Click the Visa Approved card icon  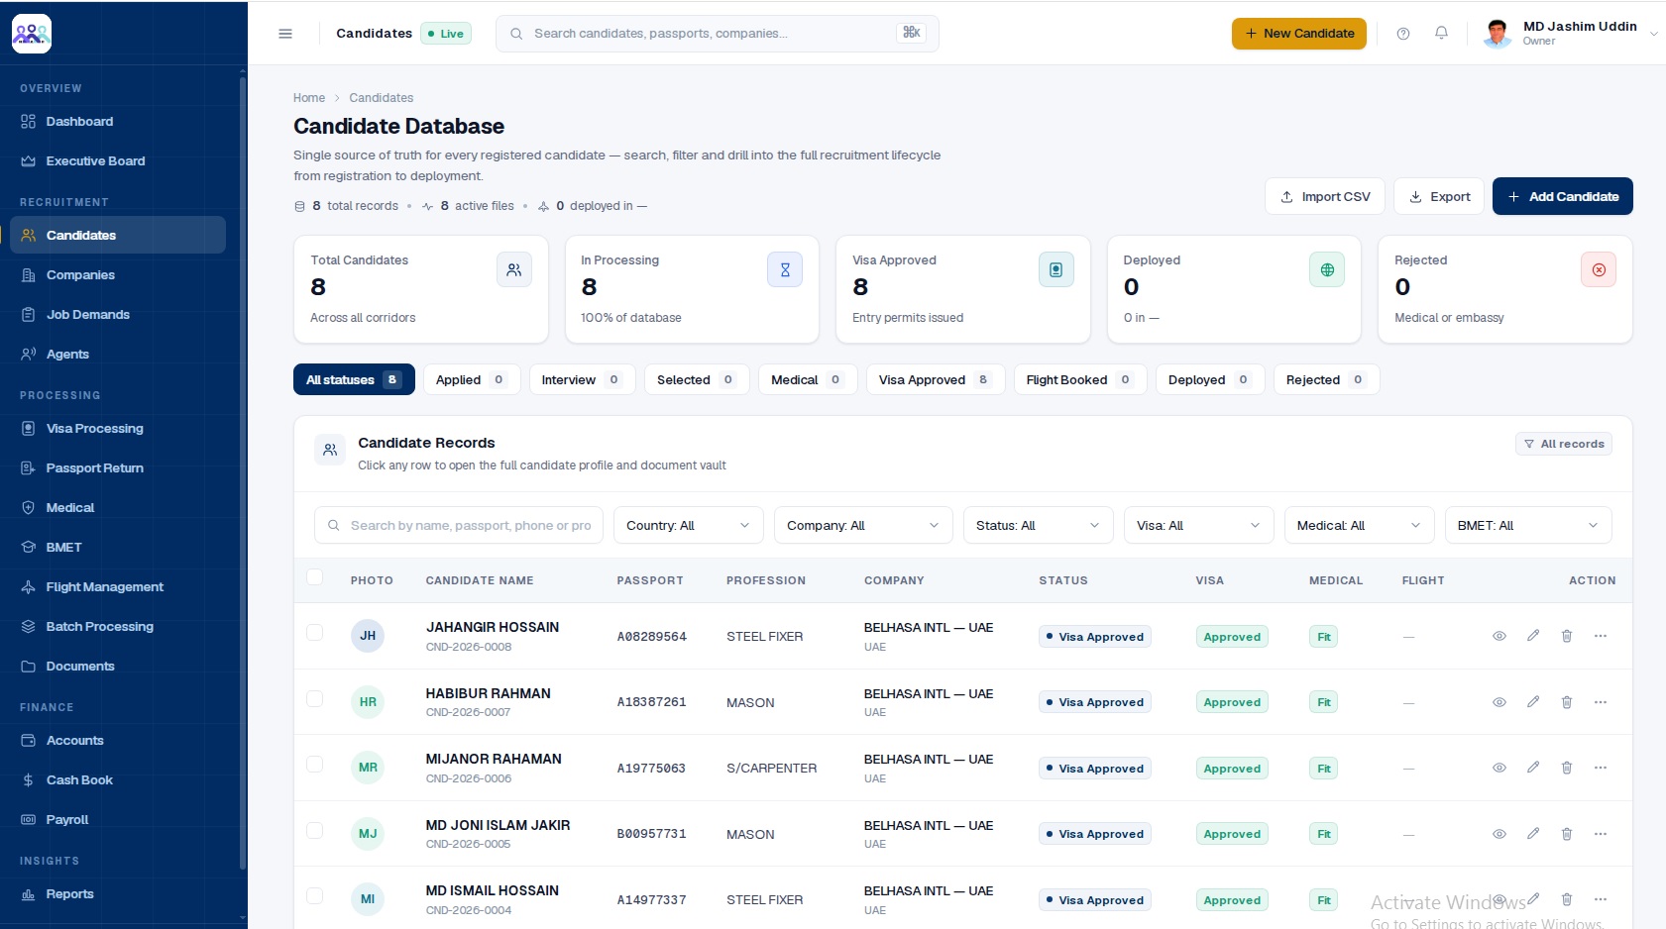[x=1056, y=269]
